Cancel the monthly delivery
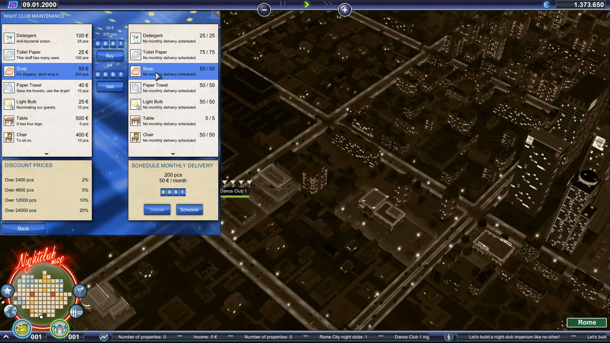 tap(157, 210)
